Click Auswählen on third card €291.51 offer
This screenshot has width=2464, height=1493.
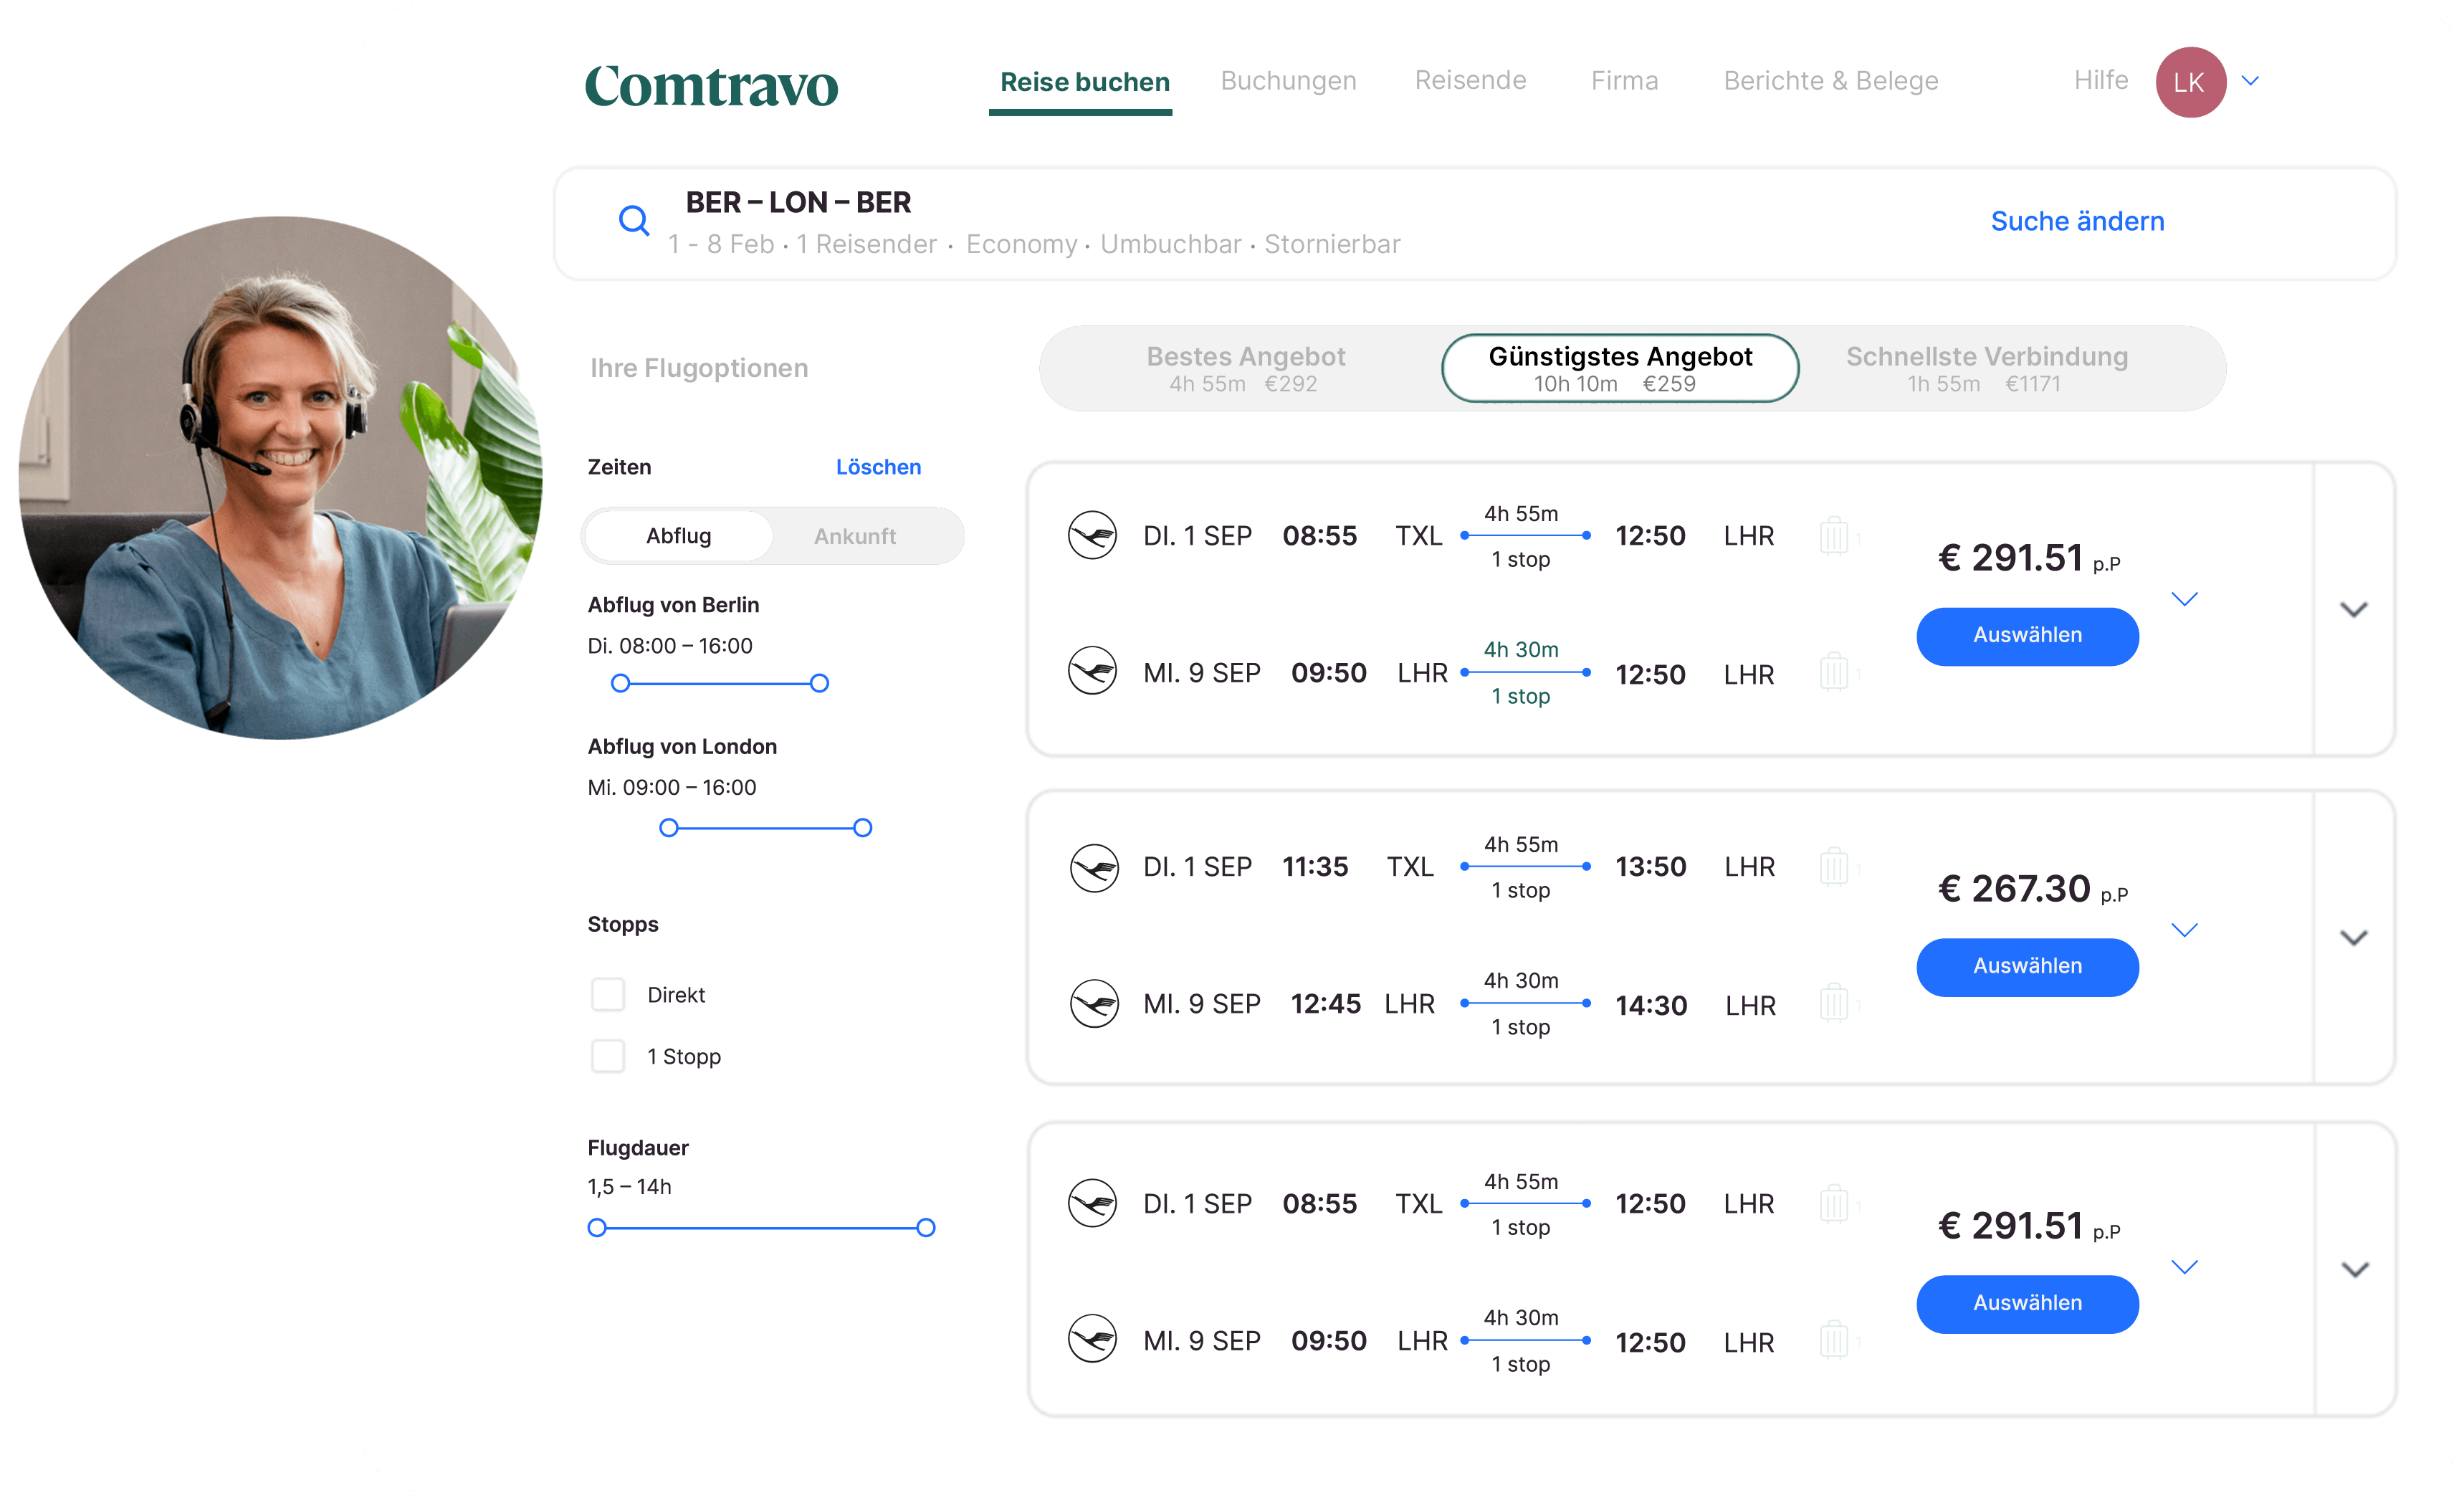pyautogui.click(x=2027, y=1304)
